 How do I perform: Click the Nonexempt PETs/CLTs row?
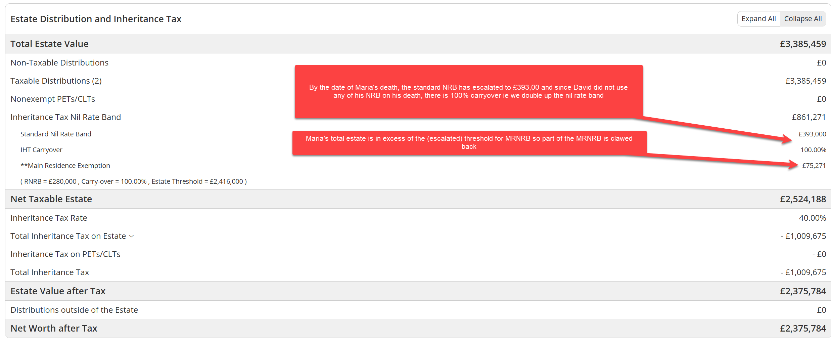(x=418, y=99)
